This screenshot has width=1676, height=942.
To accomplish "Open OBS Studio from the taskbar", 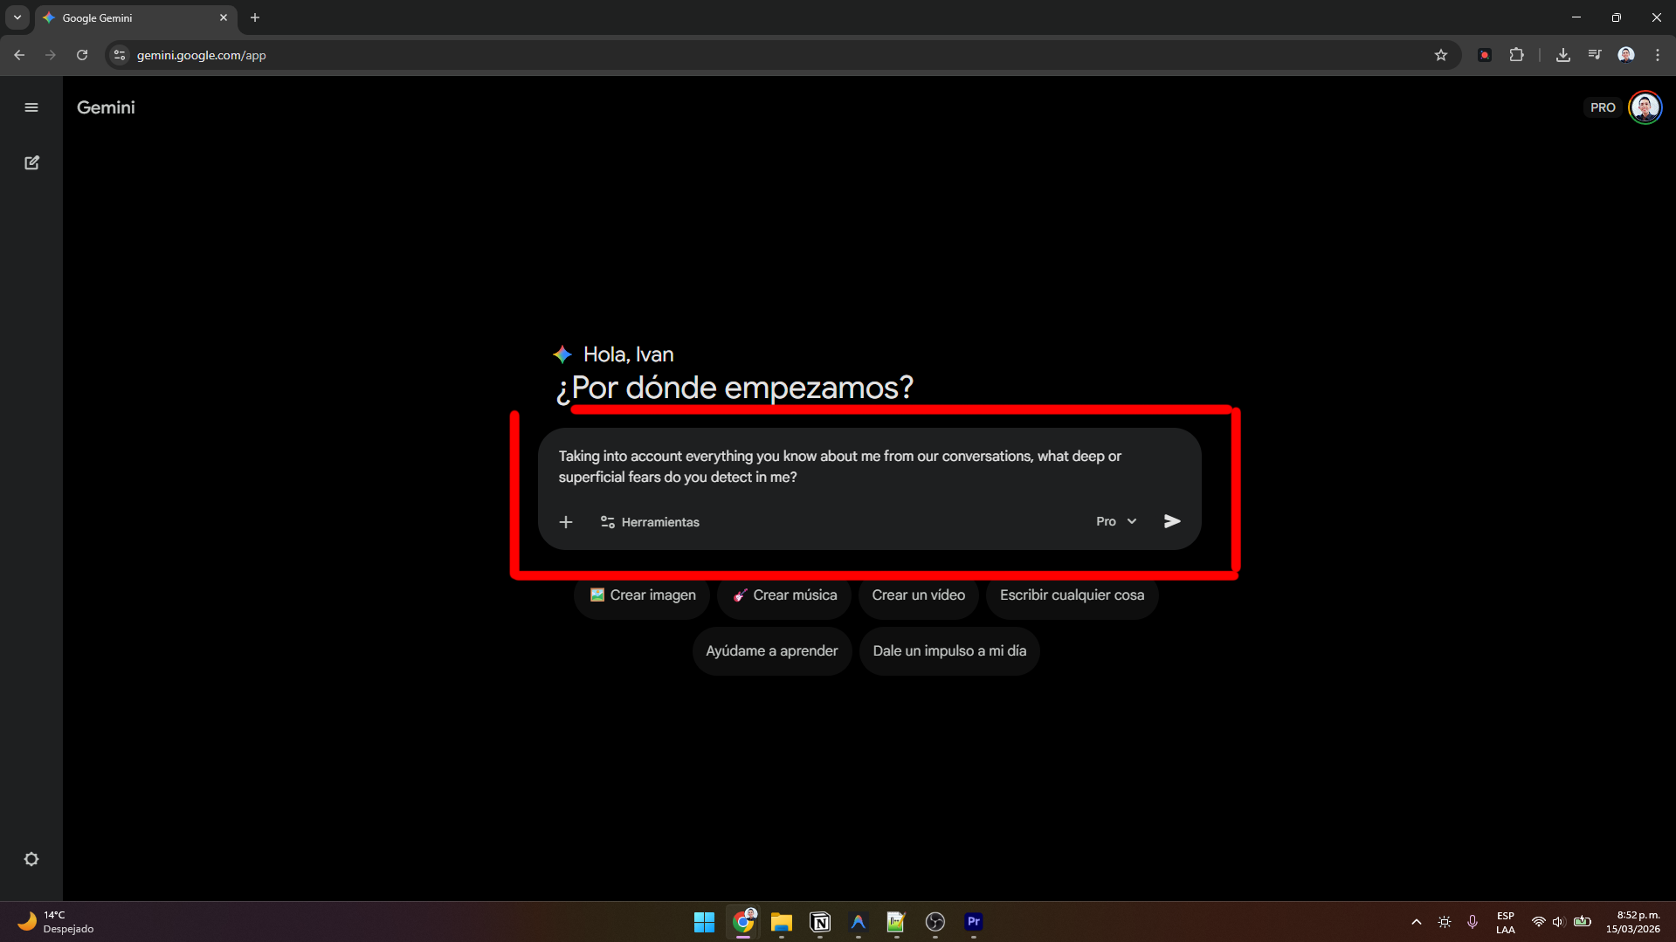I will pyautogui.click(x=935, y=922).
